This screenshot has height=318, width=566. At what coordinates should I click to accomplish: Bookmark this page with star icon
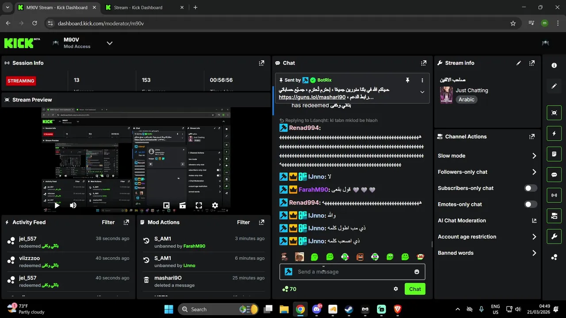click(513, 23)
